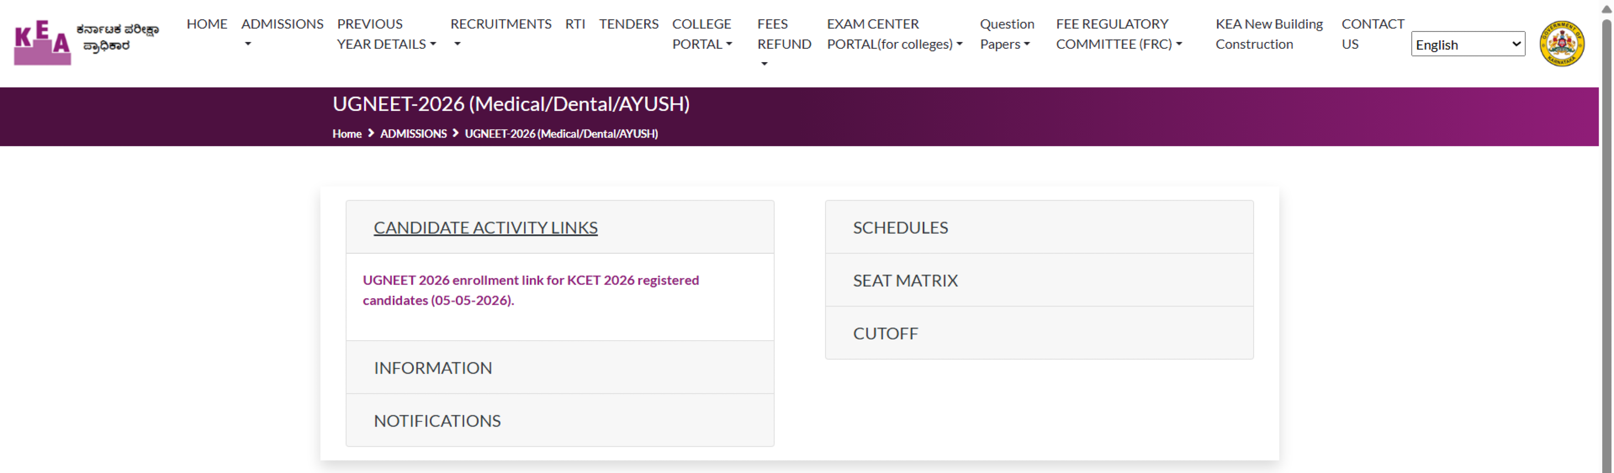Click the KEA logo
Image resolution: width=1614 pixels, height=473 pixels.
click(42, 42)
